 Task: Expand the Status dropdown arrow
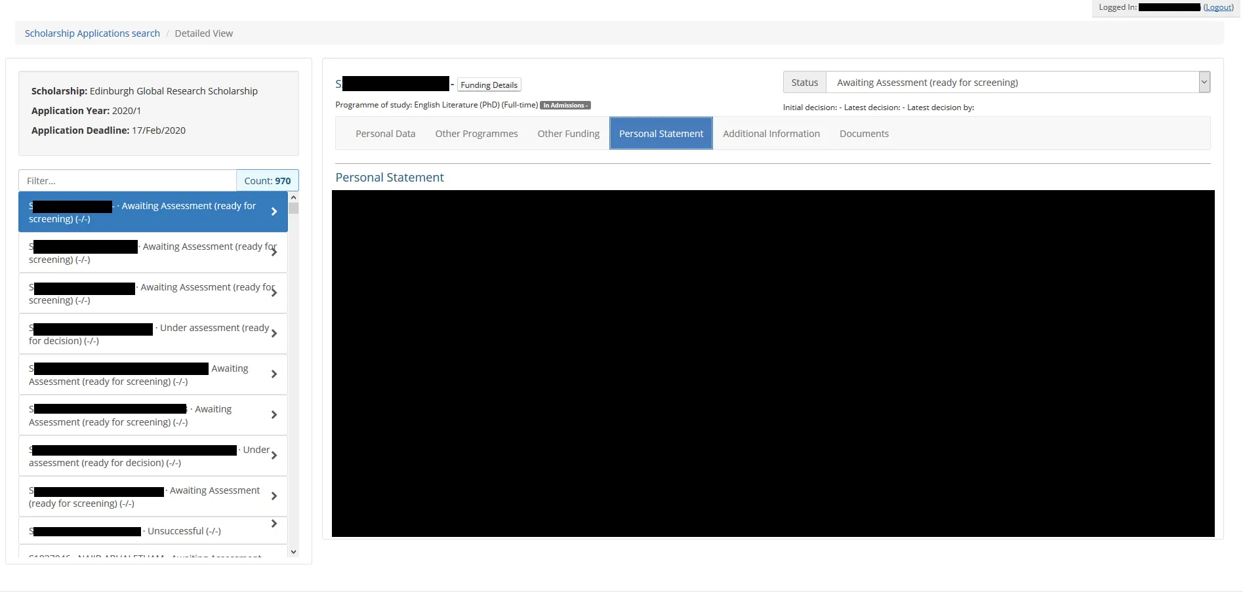(x=1204, y=83)
